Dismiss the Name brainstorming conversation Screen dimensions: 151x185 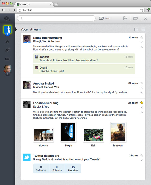142,42
